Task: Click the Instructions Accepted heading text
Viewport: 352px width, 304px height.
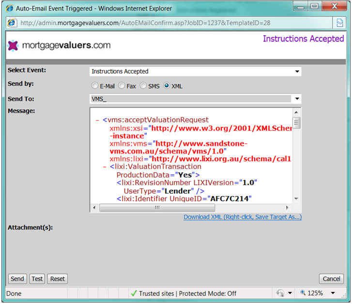Action: 303,39
